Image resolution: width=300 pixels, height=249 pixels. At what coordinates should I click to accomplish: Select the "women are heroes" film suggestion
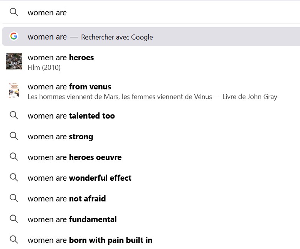[61, 58]
